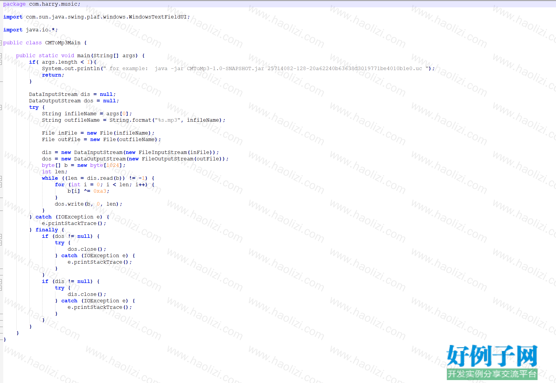Click the 'new FileInputStream(inFile)' line
The width and height of the screenshot is (556, 383).
[130, 152]
